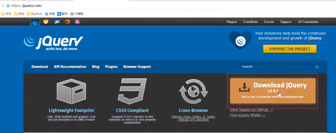Click the download arrow icon on orange button
336x133 pixels.
pyautogui.click(x=244, y=87)
